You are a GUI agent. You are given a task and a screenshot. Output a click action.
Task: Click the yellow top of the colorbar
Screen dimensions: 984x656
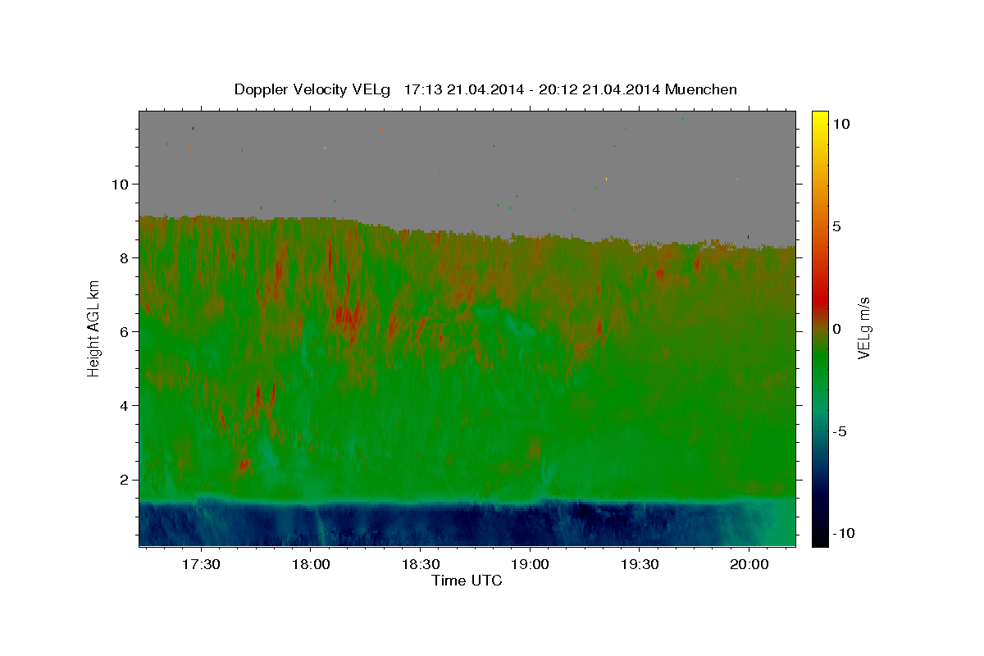(x=819, y=119)
